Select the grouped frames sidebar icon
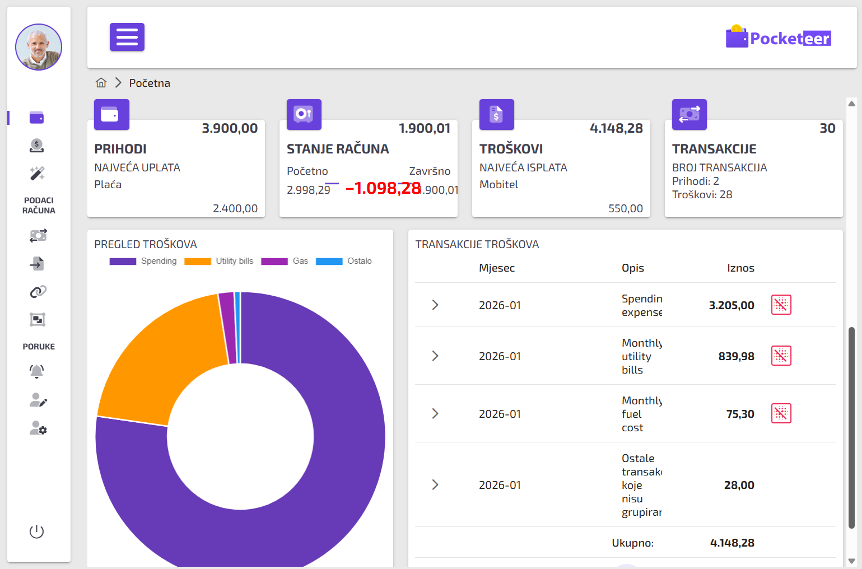This screenshot has height=569, width=862. [38, 320]
